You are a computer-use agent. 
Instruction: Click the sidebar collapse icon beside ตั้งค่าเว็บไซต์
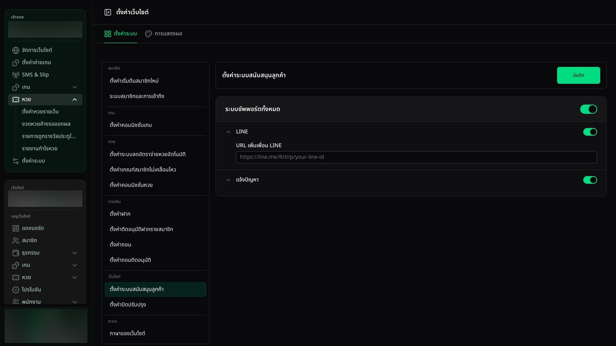click(108, 12)
